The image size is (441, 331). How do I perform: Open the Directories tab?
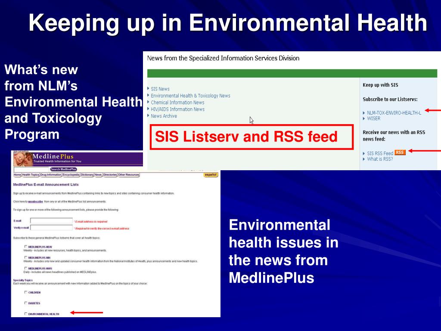click(110, 175)
